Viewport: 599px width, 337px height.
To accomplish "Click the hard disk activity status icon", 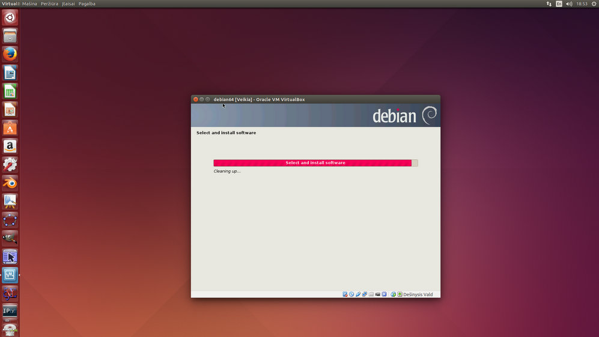I will coord(345,294).
